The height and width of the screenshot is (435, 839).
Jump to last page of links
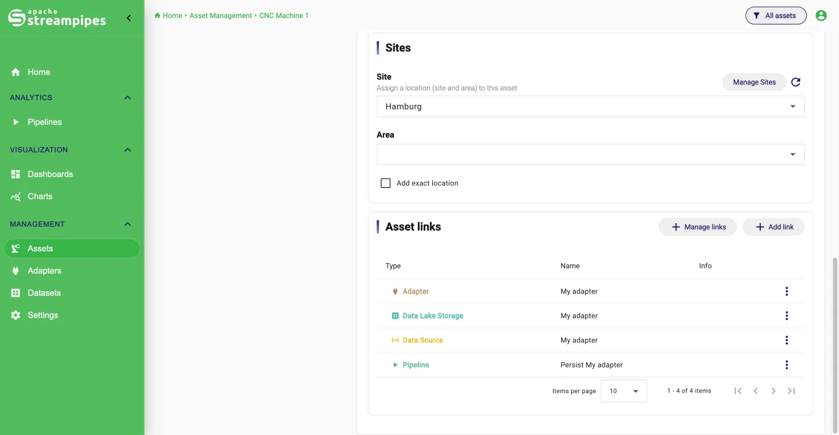pyautogui.click(x=791, y=391)
